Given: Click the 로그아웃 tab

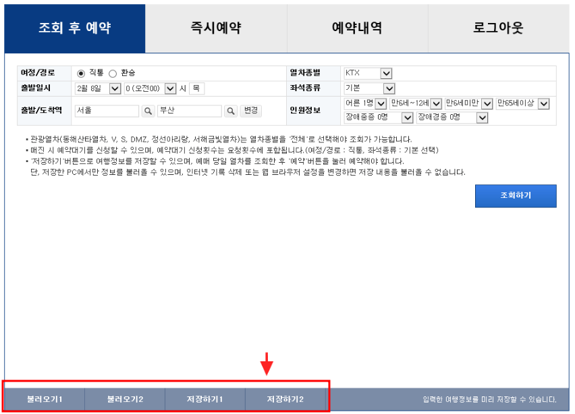Looking at the screenshot, I should [498, 27].
